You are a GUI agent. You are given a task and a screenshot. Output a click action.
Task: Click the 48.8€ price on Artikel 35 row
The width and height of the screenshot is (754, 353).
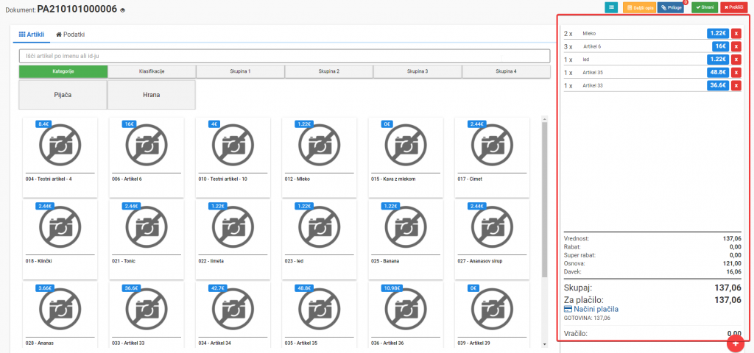717,72
